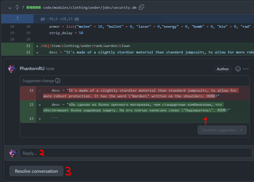Click user avatar beside Reply field
254x182 pixels.
[13, 153]
